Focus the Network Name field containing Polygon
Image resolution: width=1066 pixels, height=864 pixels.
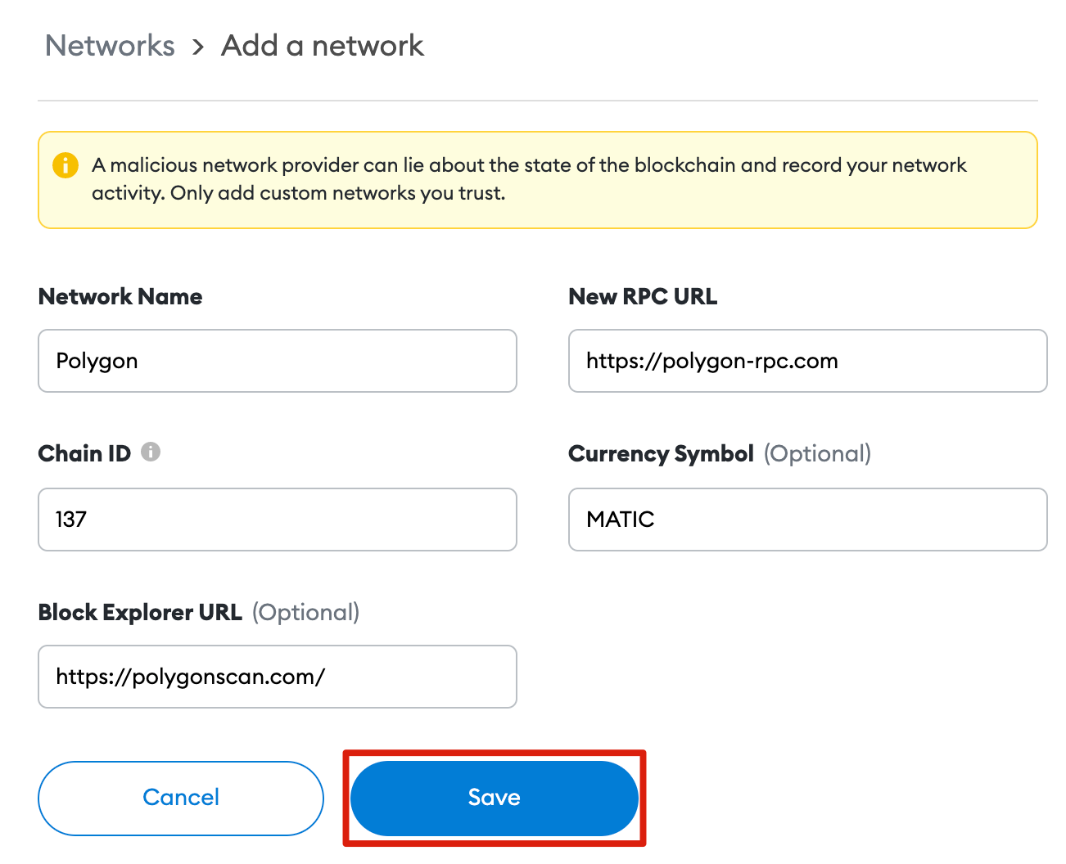[277, 361]
